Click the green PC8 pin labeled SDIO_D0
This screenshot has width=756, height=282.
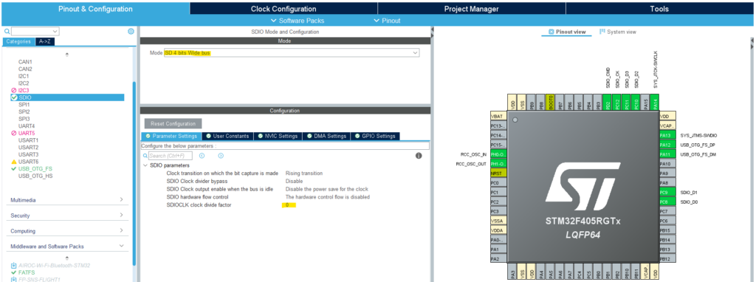click(667, 202)
